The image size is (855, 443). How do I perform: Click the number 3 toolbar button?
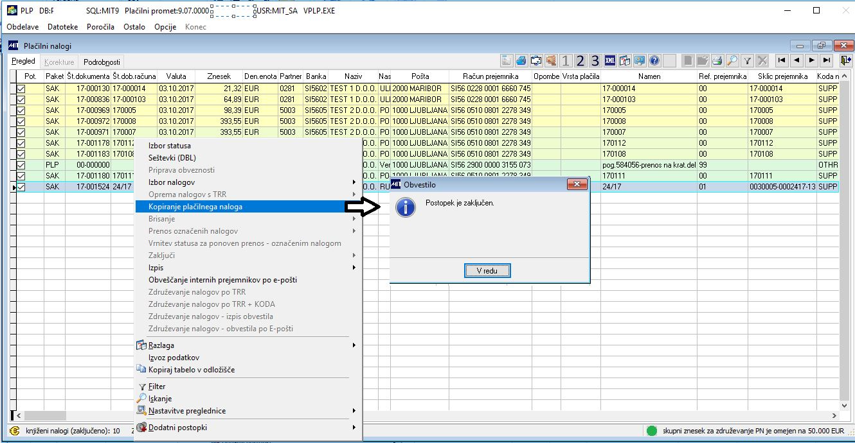pos(595,61)
